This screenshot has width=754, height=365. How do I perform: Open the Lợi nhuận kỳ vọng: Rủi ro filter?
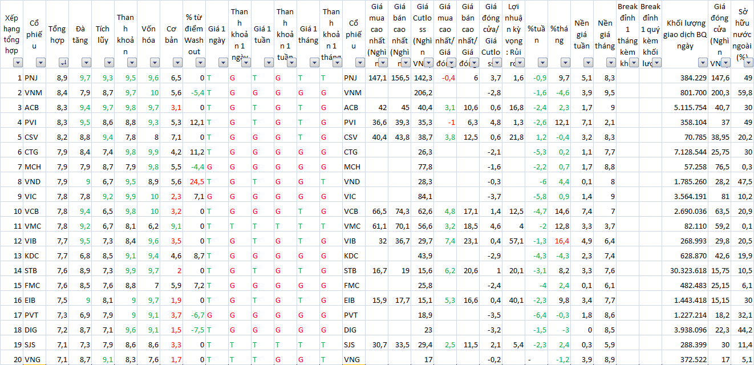tap(520, 63)
